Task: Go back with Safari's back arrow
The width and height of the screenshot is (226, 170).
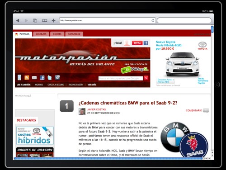Action: pos(18,20)
